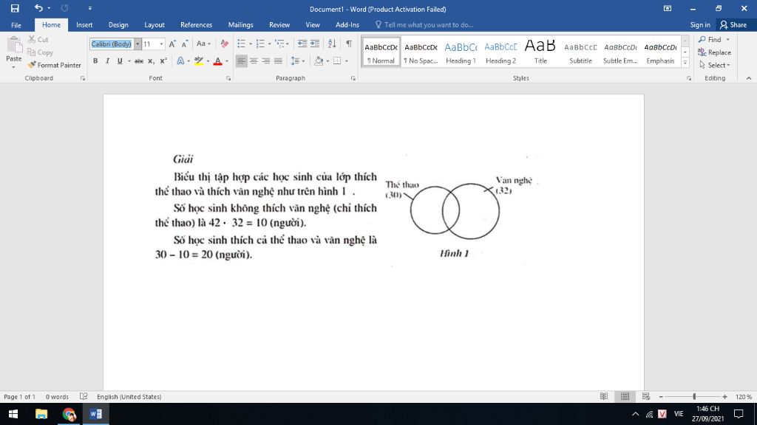Center the paragraph text
Viewport: 757px width, 425px height.
[254, 61]
